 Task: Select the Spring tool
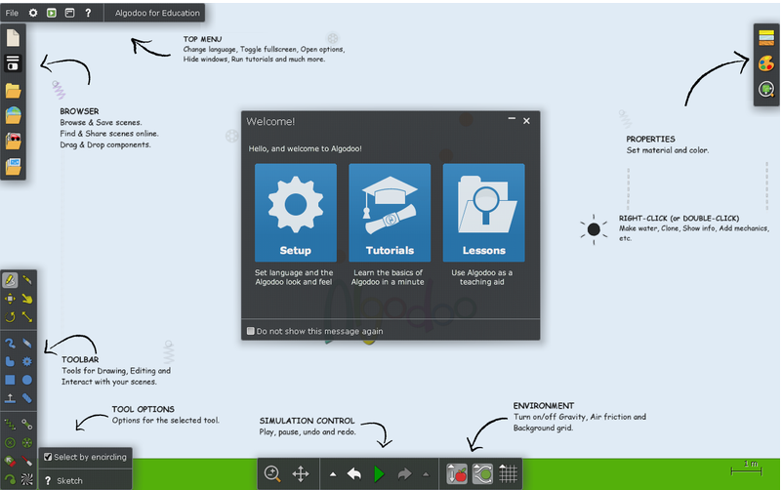pyautogui.click(x=10, y=425)
